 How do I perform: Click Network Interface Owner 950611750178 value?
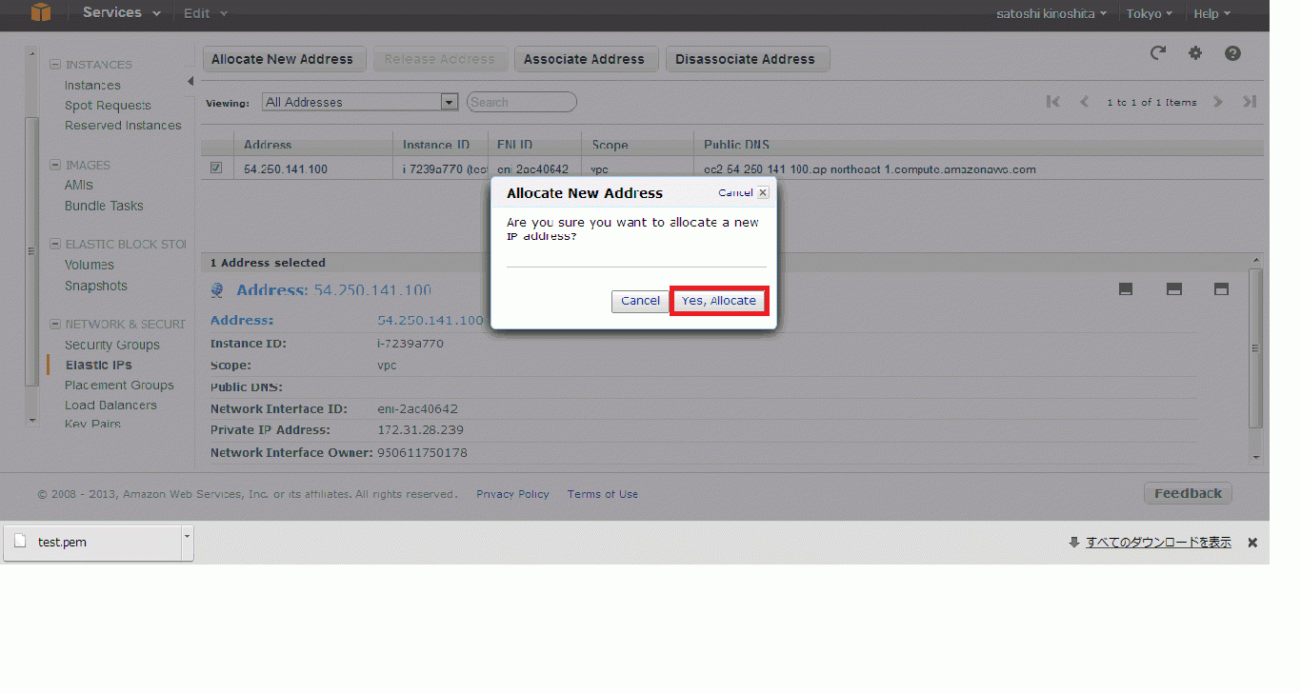tap(422, 453)
